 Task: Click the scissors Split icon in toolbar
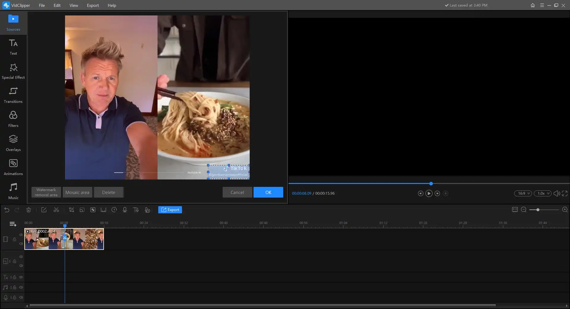click(56, 210)
